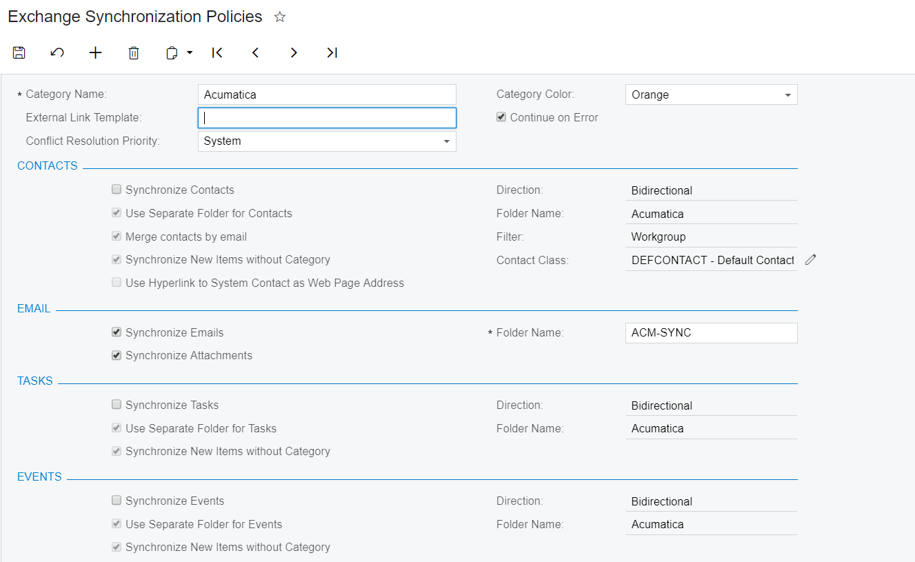Toggle Contacts Synchronize New Items without Category
The width and height of the screenshot is (915, 562).
pyautogui.click(x=117, y=259)
